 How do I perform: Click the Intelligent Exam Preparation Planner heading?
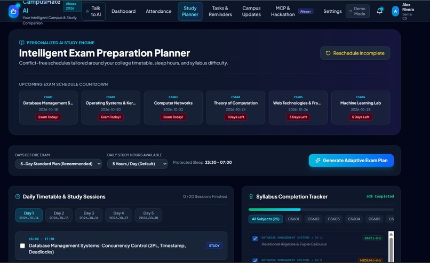105,53
